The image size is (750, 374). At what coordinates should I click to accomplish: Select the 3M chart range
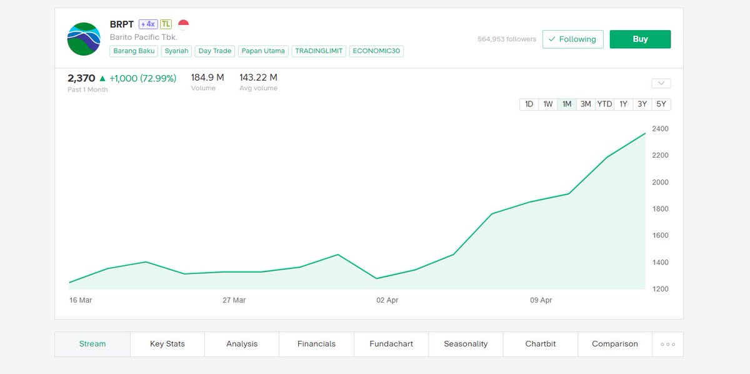[x=586, y=104]
